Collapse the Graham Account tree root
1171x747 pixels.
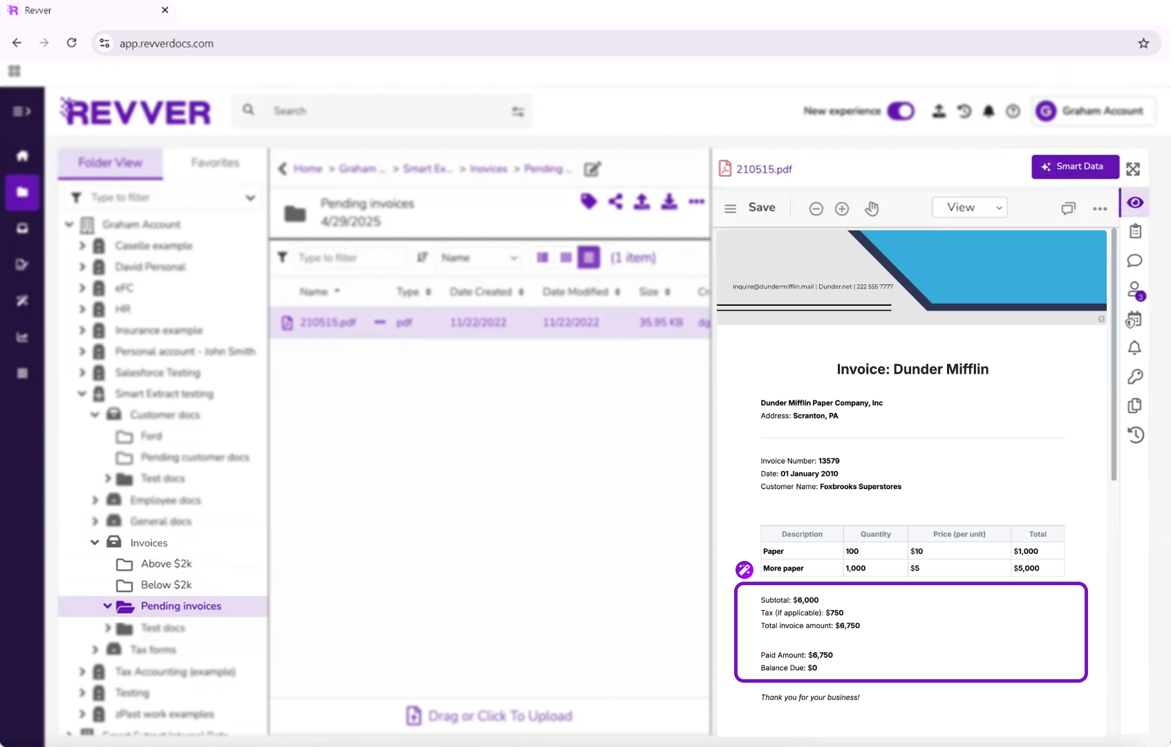coord(69,224)
